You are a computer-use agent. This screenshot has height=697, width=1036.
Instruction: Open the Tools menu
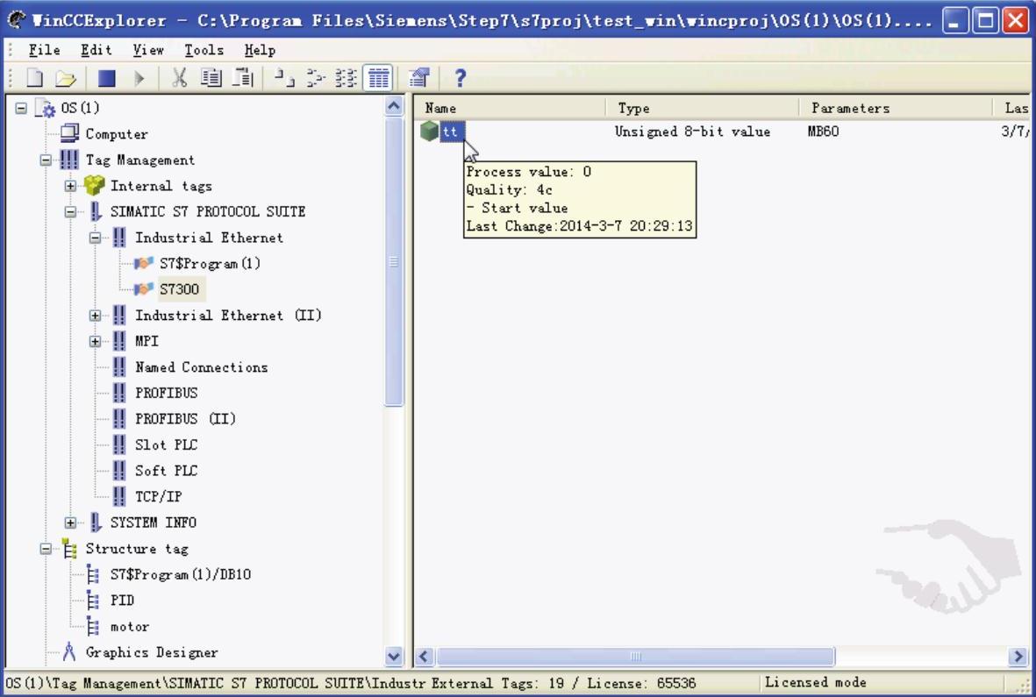[204, 51]
